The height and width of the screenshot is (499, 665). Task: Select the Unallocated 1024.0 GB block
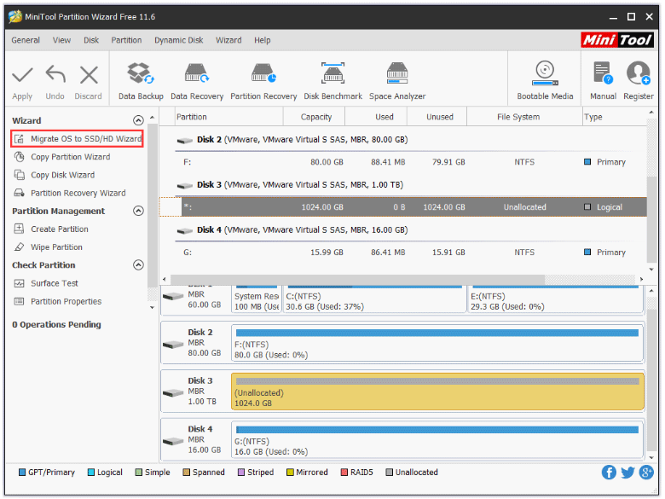437,392
